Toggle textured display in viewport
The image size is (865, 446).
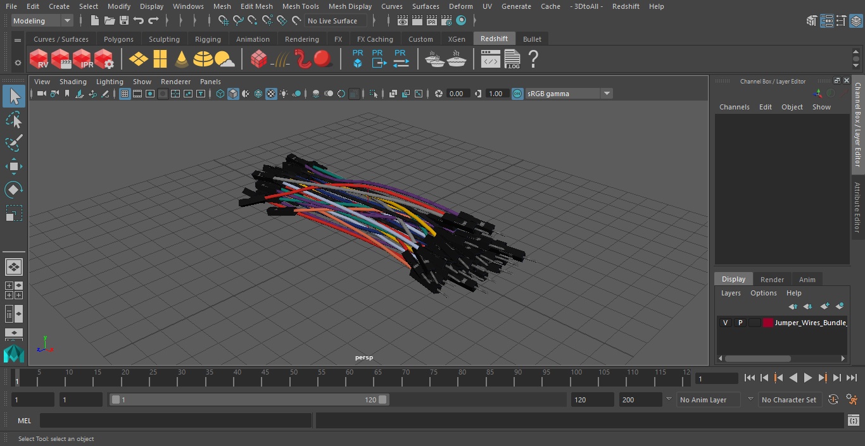271,94
